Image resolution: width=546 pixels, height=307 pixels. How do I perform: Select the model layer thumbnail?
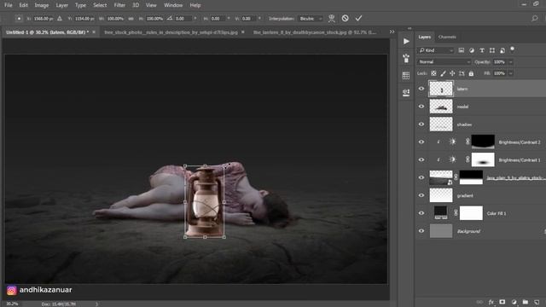[x=441, y=107]
